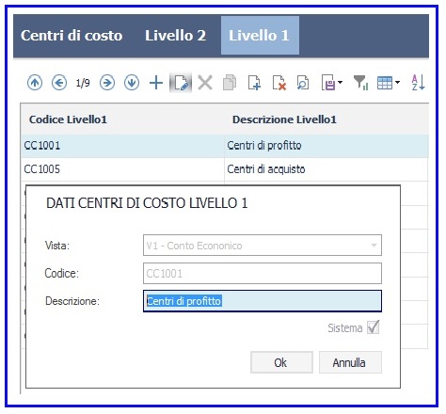446x414 pixels.
Task: Click the A-Z sort icon
Action: tap(418, 83)
